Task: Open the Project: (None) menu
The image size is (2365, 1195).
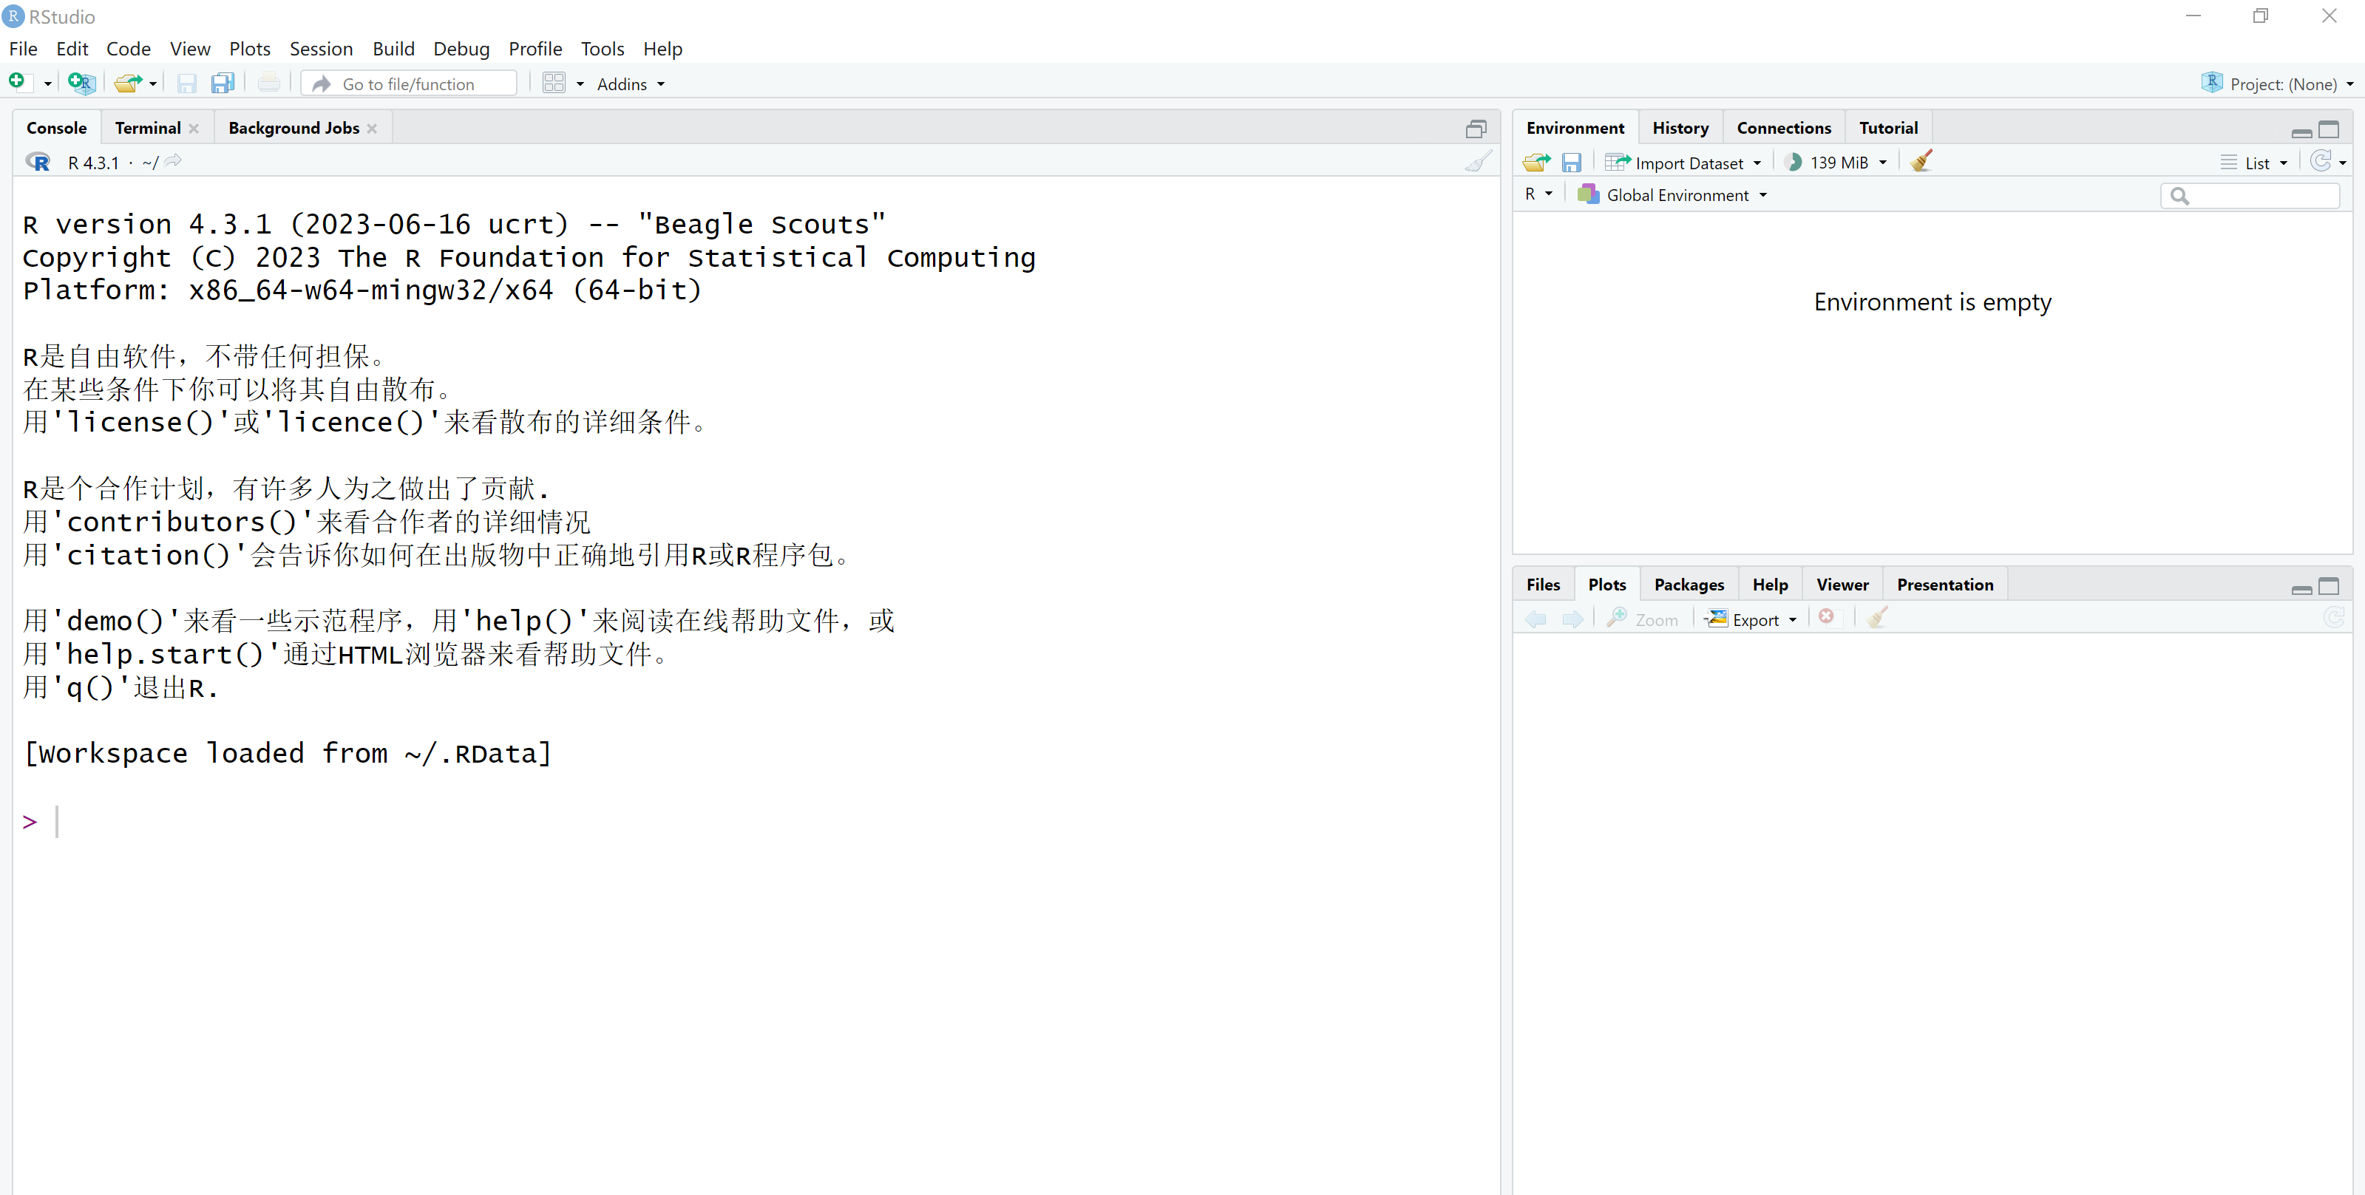Action: pos(2278,84)
